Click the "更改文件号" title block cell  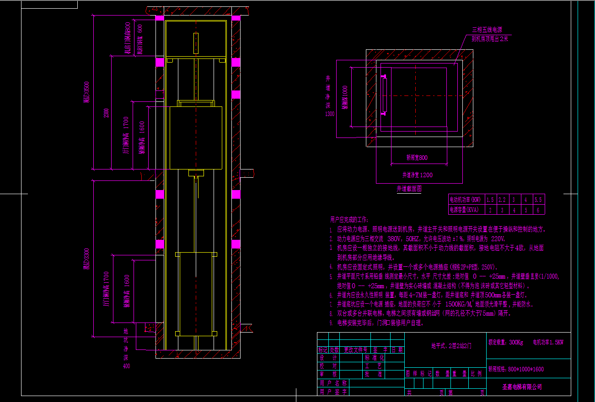356,350
